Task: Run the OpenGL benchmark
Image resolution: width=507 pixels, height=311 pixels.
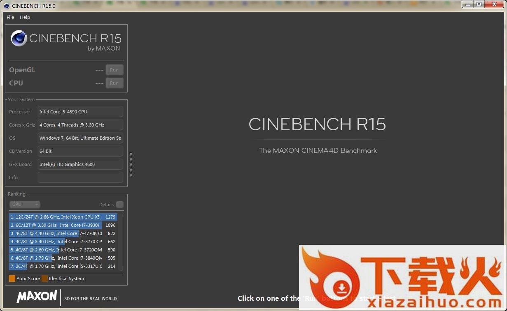Action: click(114, 70)
